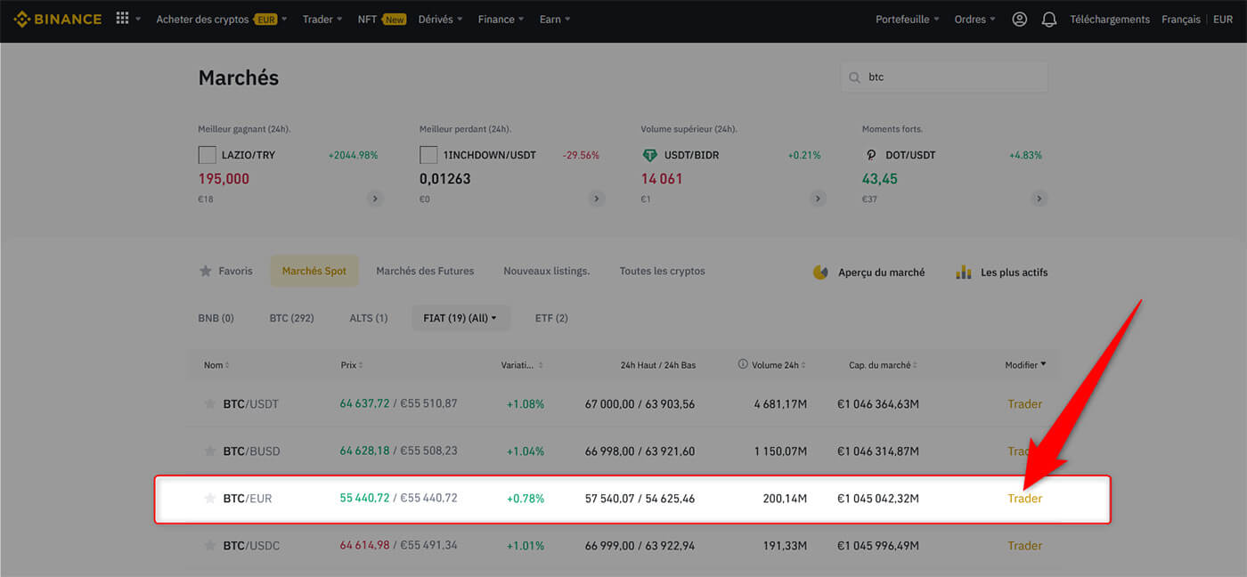The height and width of the screenshot is (577, 1247).
Task: Click the 195,000 LAZIO/TRY price
Action: [x=224, y=179]
